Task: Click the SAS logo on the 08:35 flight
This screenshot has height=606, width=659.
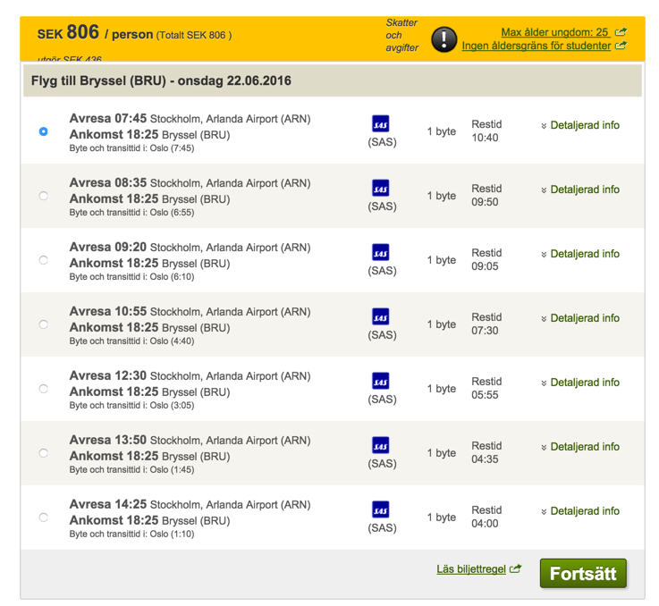Action: (x=381, y=189)
